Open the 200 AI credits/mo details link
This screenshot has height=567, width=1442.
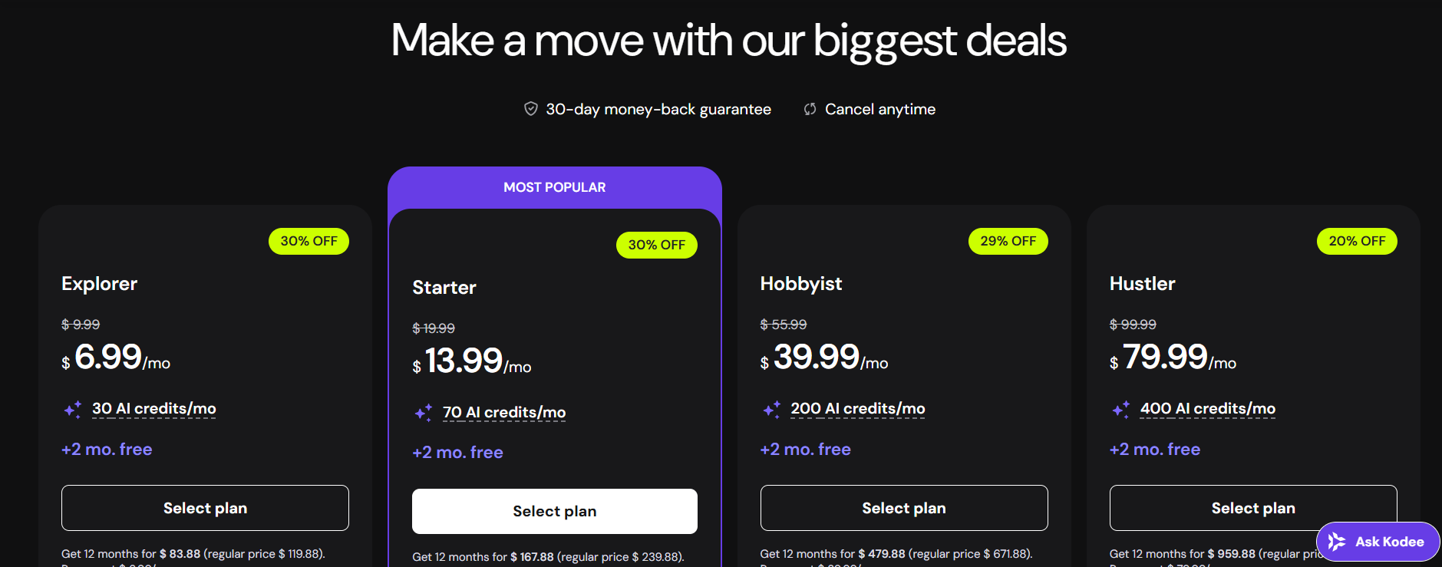[857, 408]
